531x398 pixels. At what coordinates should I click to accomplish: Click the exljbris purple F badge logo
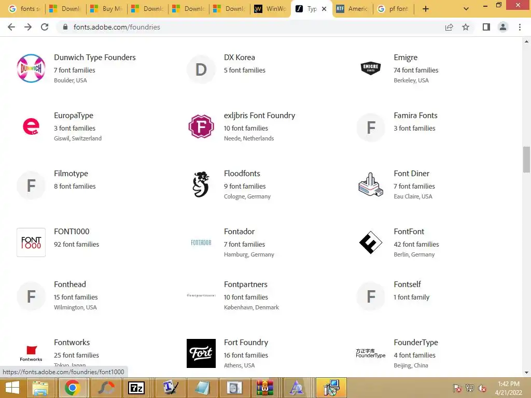pyautogui.click(x=201, y=126)
